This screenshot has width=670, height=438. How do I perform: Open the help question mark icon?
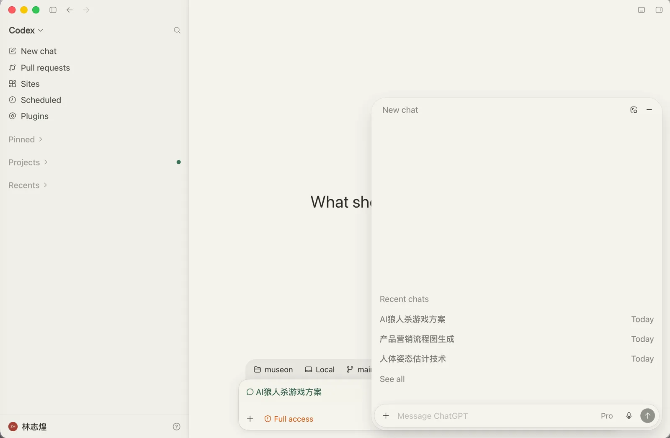pyautogui.click(x=177, y=427)
